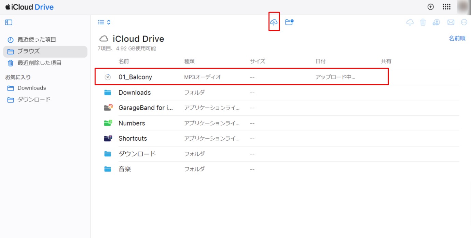The width and height of the screenshot is (471, 238).
Task: Click the 音楽 folder icon
Action: (108, 169)
